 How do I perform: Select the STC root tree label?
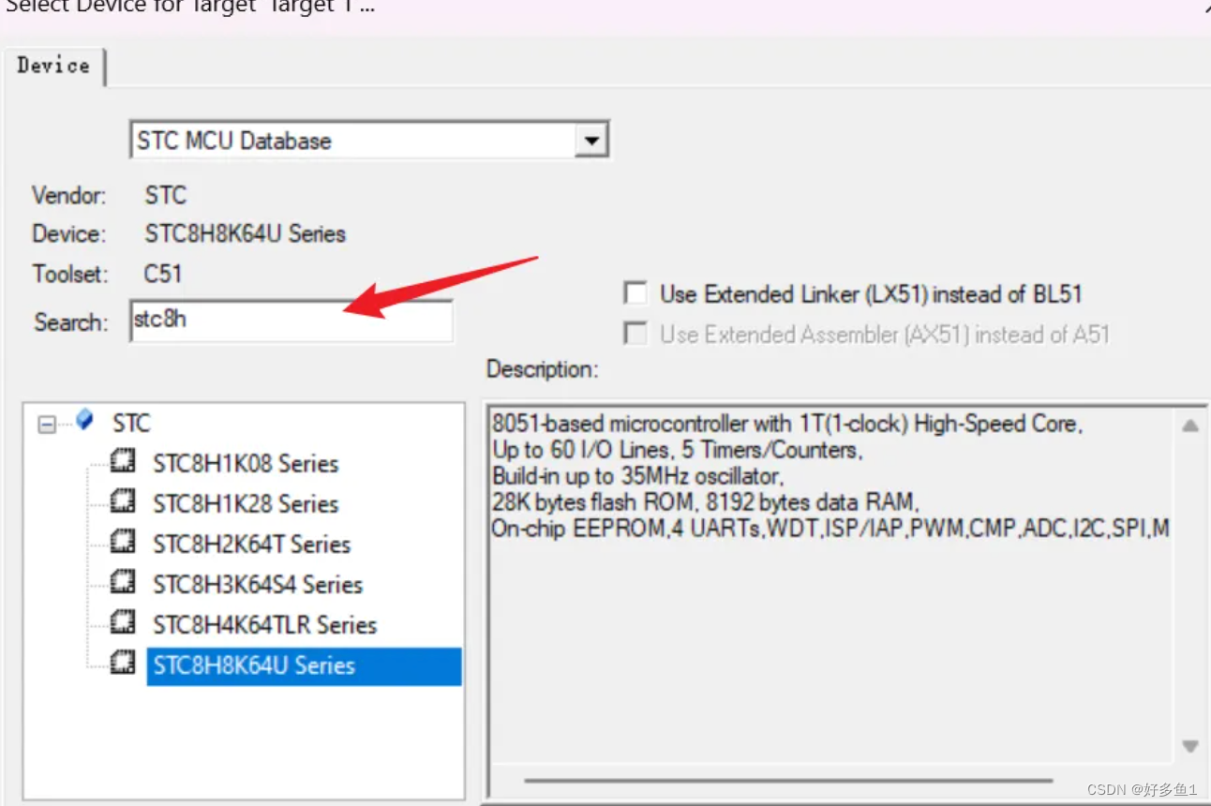pos(131,424)
